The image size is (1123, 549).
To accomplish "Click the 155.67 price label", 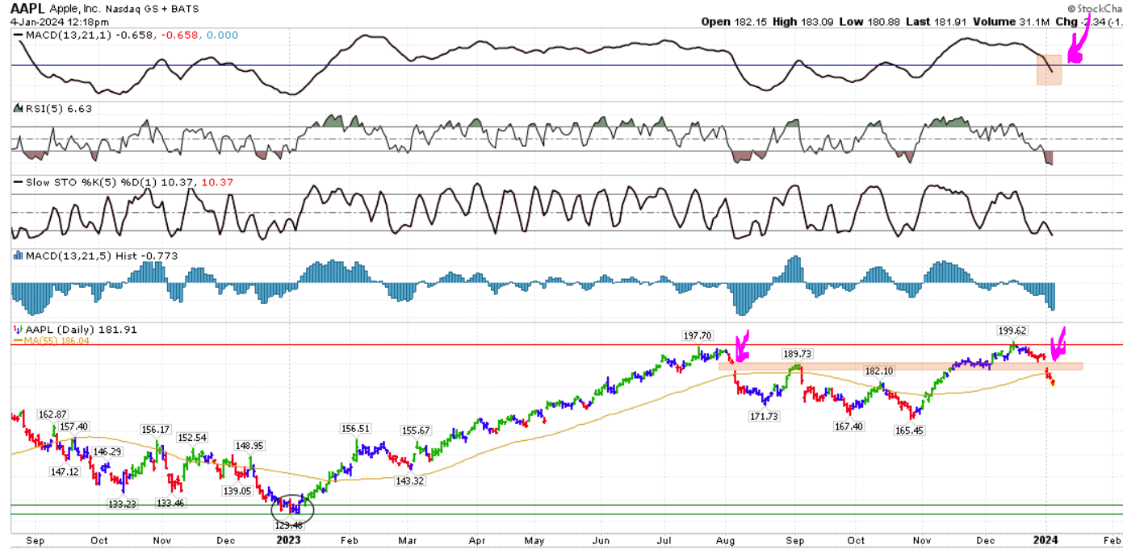I will (x=417, y=430).
